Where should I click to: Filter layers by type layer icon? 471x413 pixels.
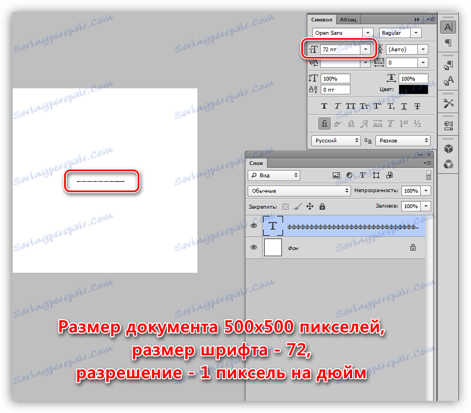[x=363, y=176]
